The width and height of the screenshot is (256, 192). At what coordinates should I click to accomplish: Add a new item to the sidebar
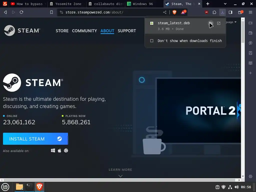250,73
